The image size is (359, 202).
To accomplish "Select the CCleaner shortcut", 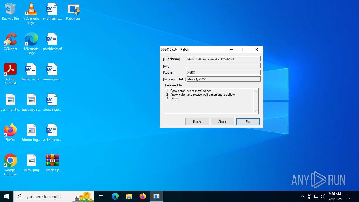I will pyautogui.click(x=10, y=42).
